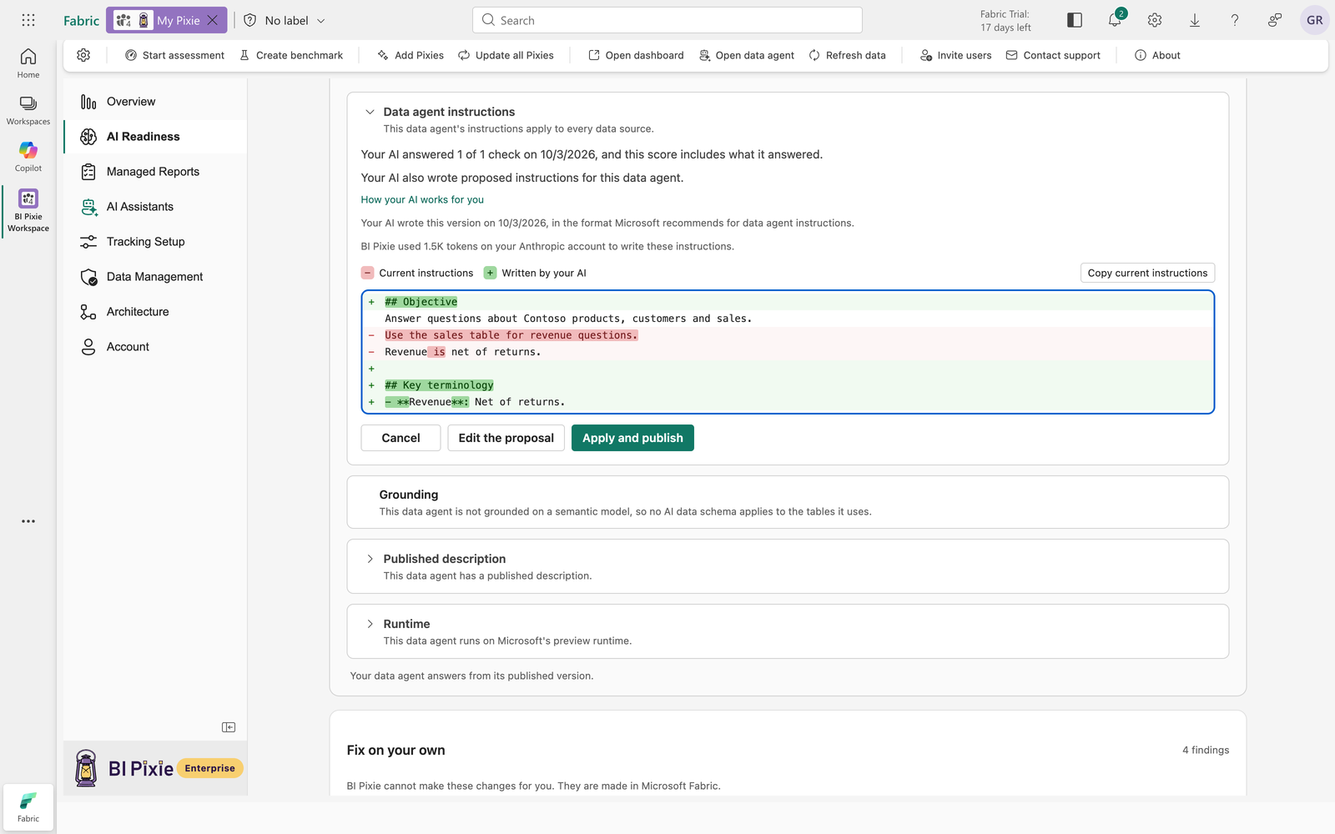Open Data Management in the sidebar
Screen dimensions: 1335x834
pos(155,277)
